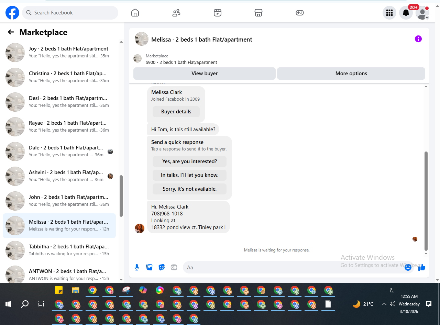Open the Facebook apps grid menu
The height and width of the screenshot is (325, 440).
(389, 13)
